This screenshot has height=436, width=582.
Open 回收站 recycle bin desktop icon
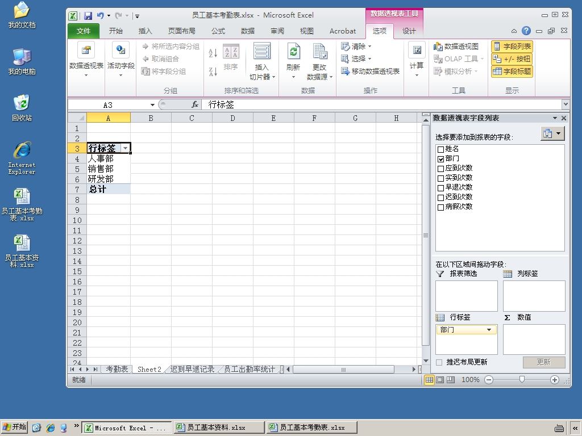[22, 107]
